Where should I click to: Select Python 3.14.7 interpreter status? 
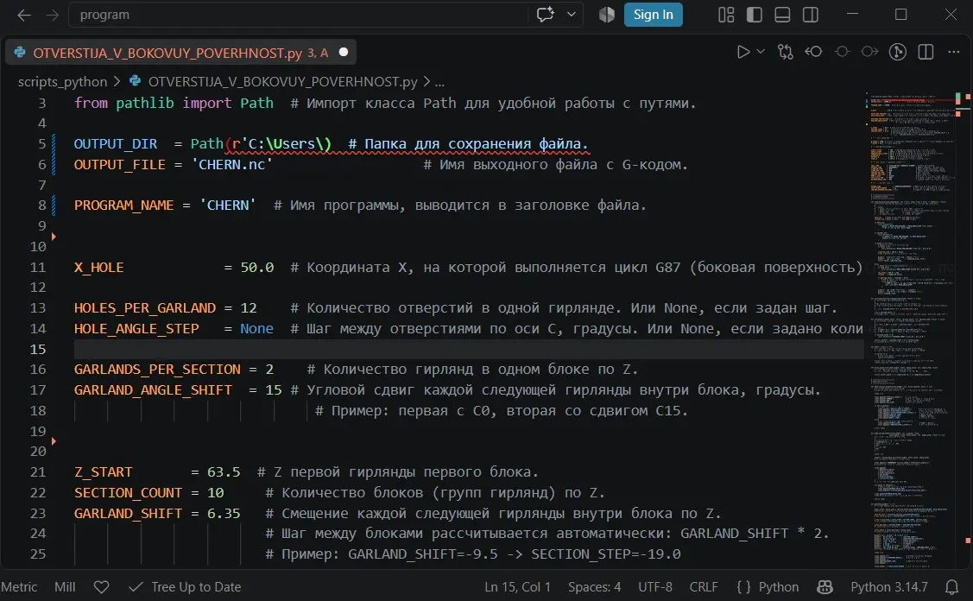pyautogui.click(x=889, y=586)
